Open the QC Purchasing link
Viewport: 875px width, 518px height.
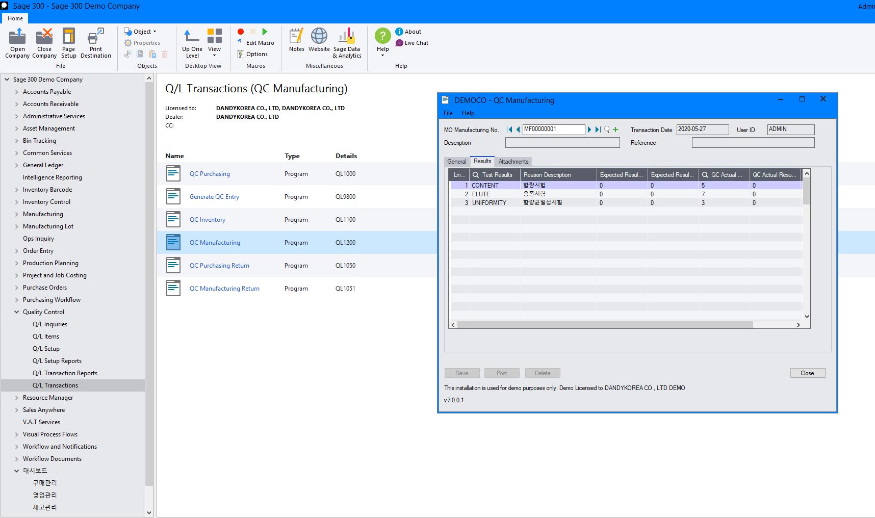point(210,174)
